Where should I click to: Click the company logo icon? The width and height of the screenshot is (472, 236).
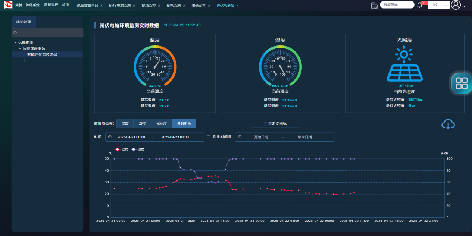click(8, 5)
